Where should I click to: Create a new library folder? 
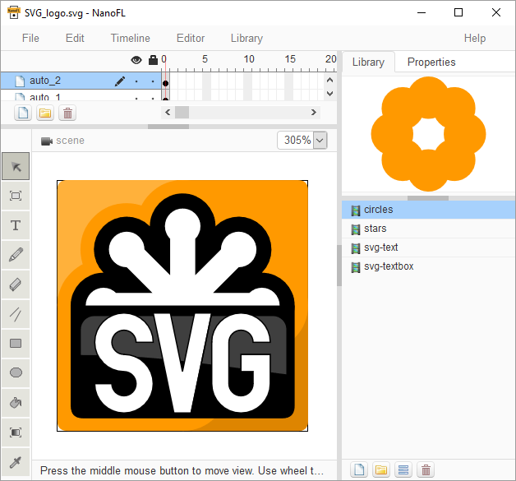point(381,469)
